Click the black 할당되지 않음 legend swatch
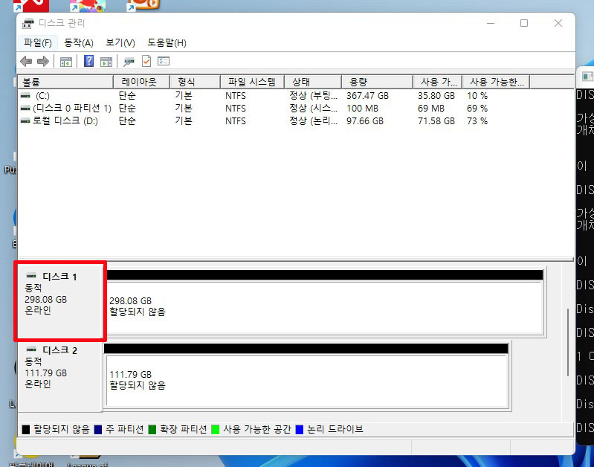Image resolution: width=594 pixels, height=467 pixels. coord(26,430)
